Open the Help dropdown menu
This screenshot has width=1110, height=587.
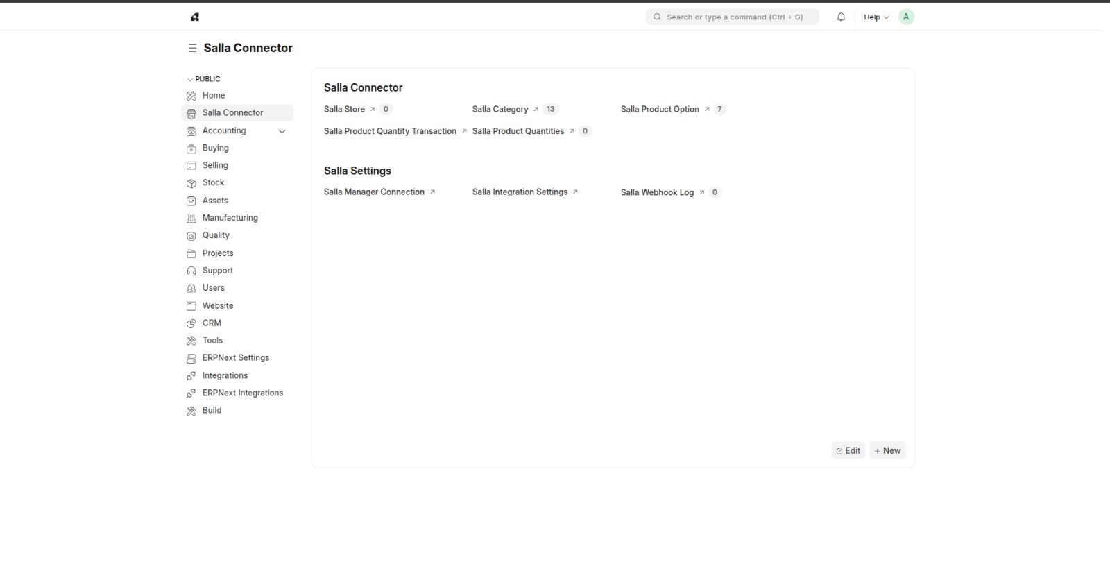[876, 17]
